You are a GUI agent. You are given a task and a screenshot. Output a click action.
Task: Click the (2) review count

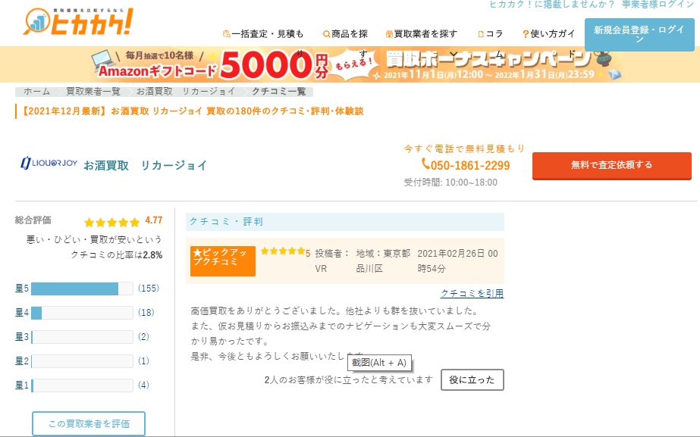[x=143, y=337]
